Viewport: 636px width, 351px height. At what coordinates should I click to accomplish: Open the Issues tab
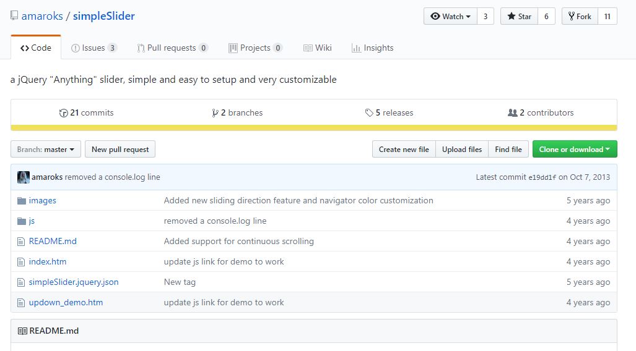[x=94, y=48]
